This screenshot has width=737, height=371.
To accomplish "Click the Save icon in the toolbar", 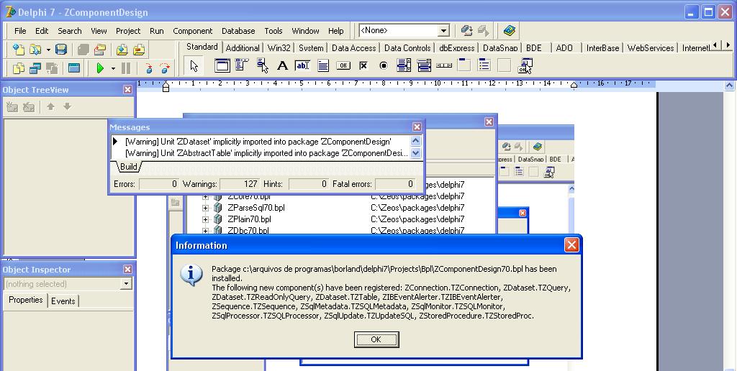I will (61, 50).
